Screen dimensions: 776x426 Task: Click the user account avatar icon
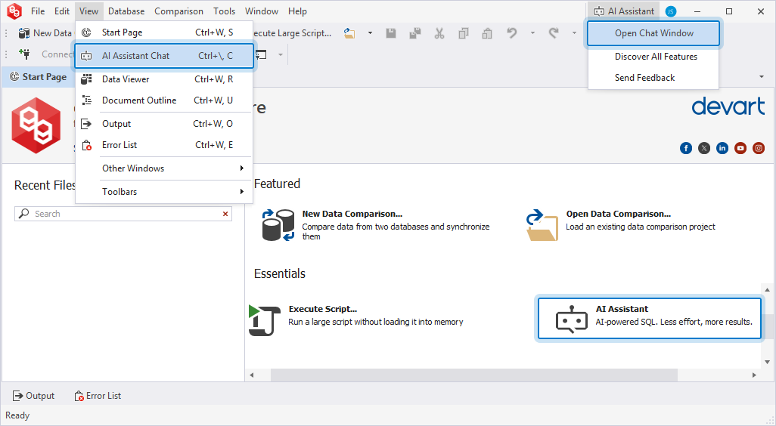[671, 11]
